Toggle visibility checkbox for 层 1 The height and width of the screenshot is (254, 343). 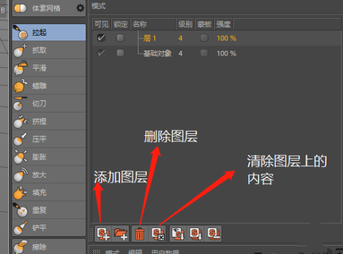tap(102, 38)
